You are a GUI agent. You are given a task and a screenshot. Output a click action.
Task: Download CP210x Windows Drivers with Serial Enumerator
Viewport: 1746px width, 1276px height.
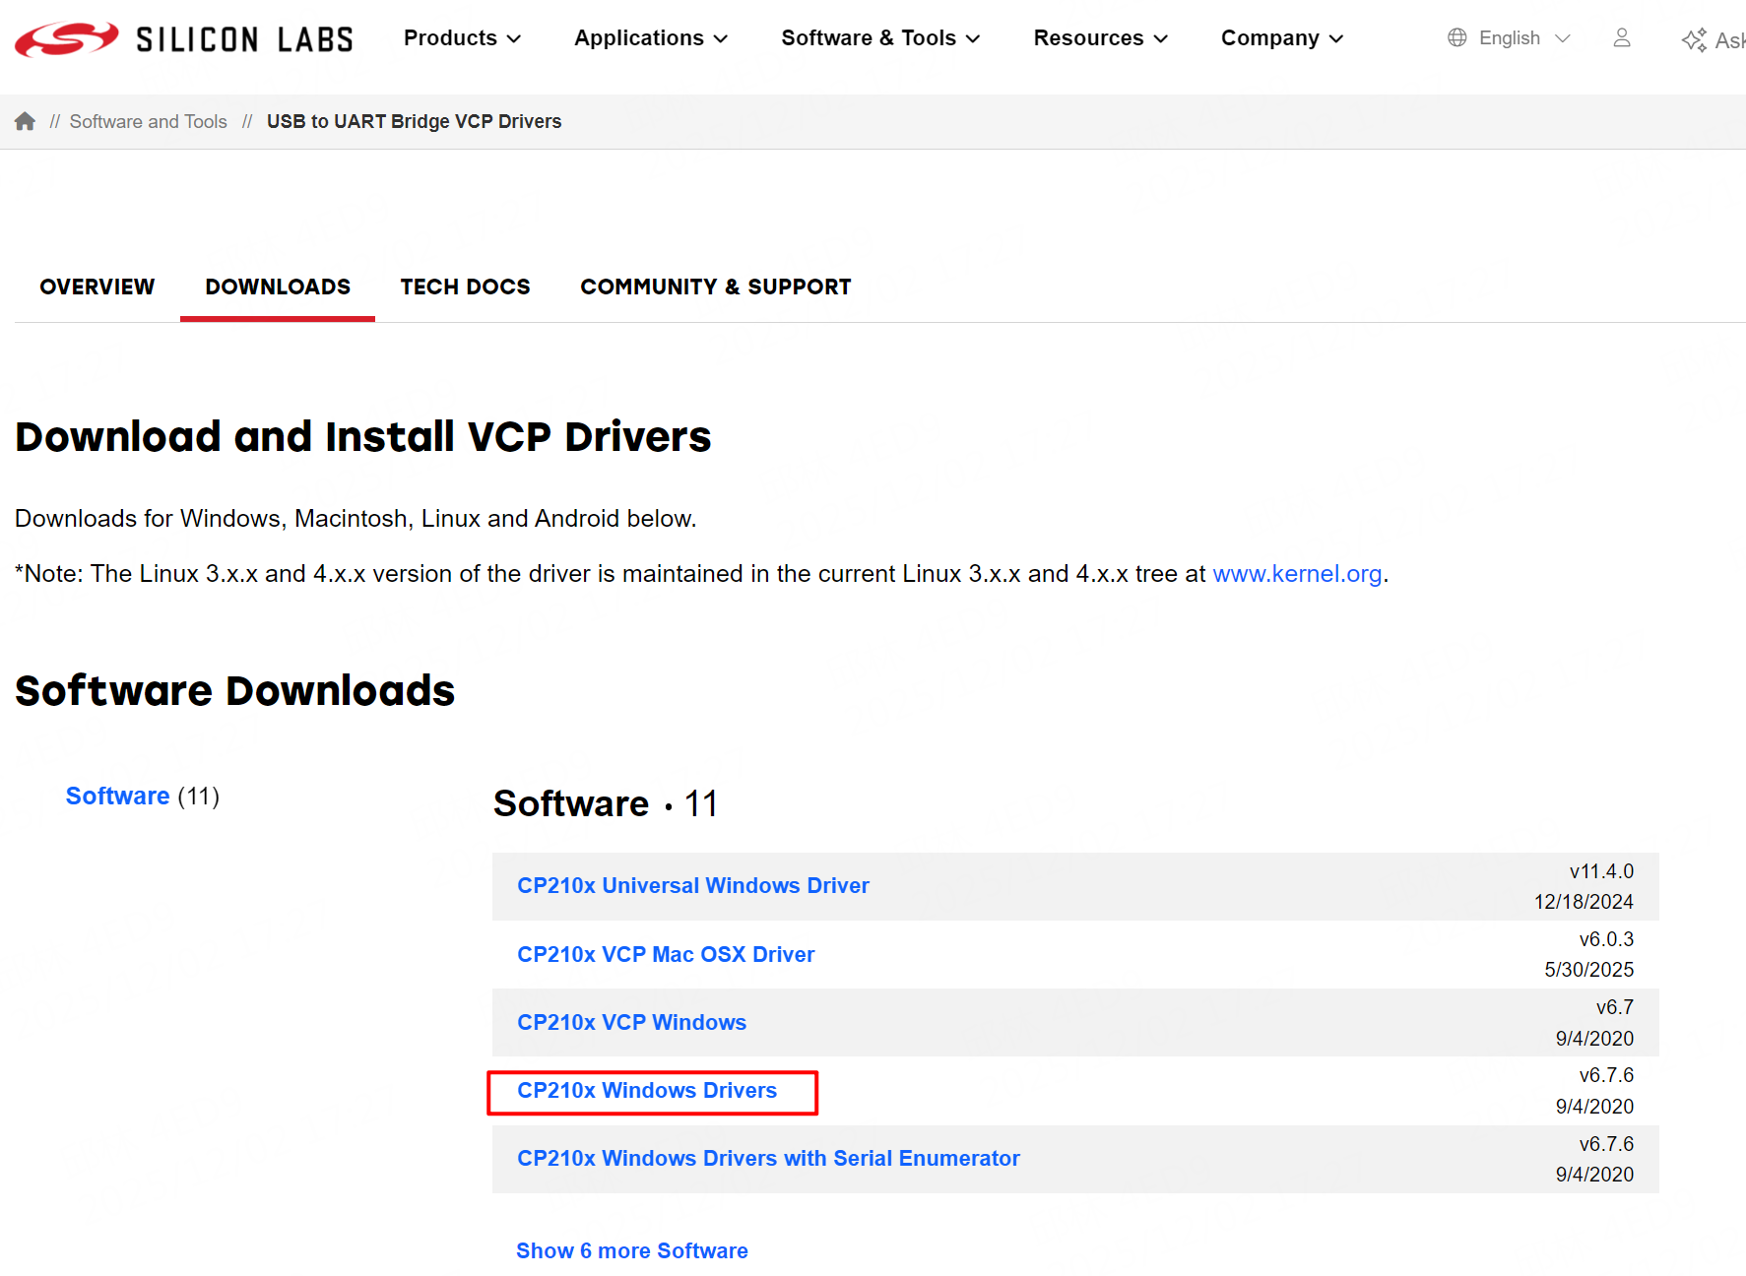click(768, 1158)
